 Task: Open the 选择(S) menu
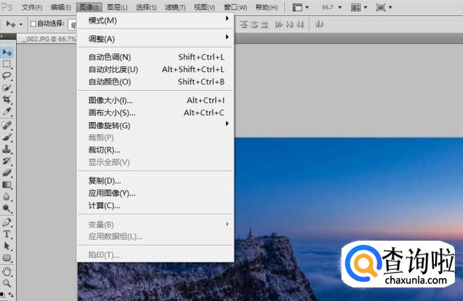[146, 7]
